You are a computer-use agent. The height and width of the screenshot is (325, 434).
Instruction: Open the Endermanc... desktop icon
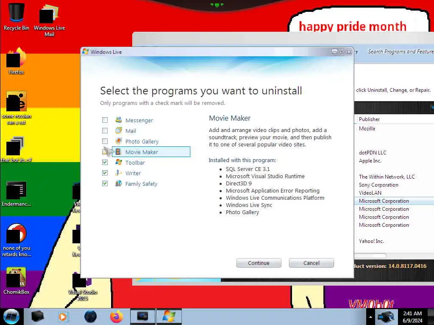click(x=17, y=193)
